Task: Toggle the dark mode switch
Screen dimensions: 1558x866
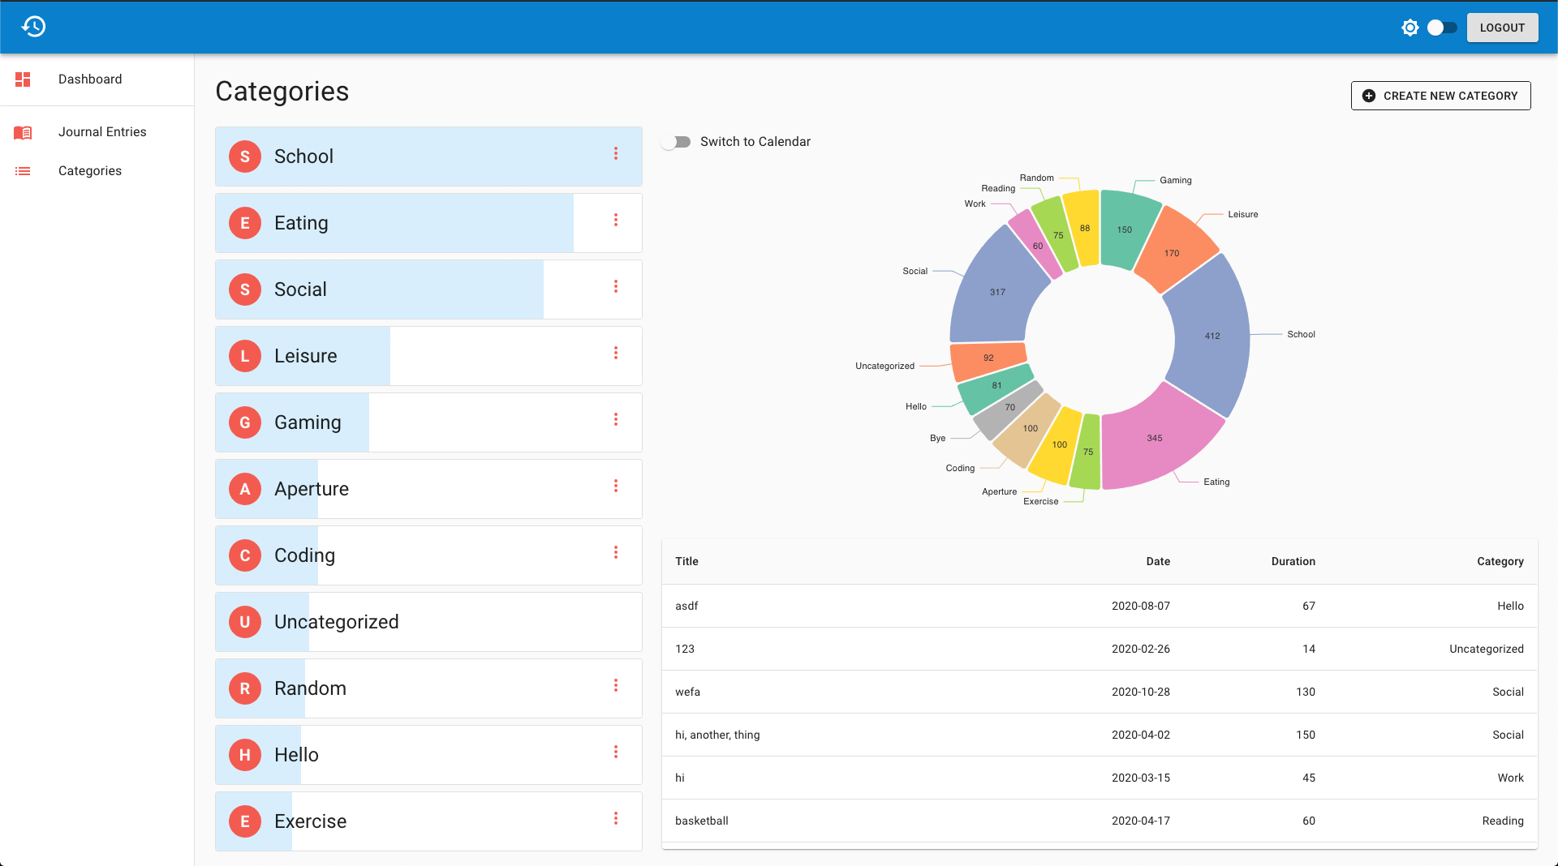Action: coord(1442,28)
